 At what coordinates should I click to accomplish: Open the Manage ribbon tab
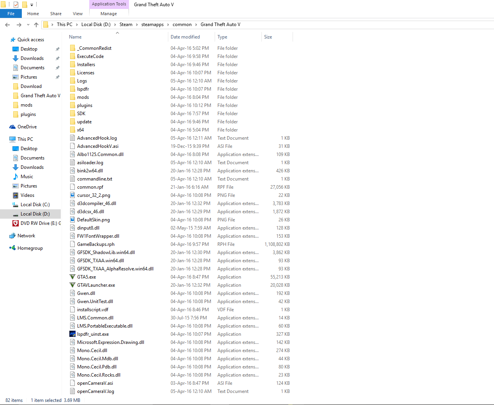[x=109, y=14]
